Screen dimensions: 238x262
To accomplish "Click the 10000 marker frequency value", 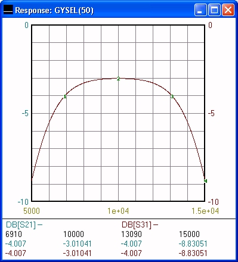I will coord(73,234).
